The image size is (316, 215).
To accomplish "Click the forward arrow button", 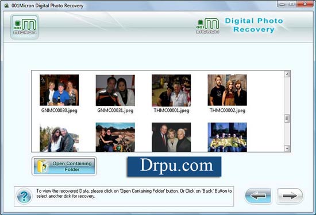I will tap(290, 196).
